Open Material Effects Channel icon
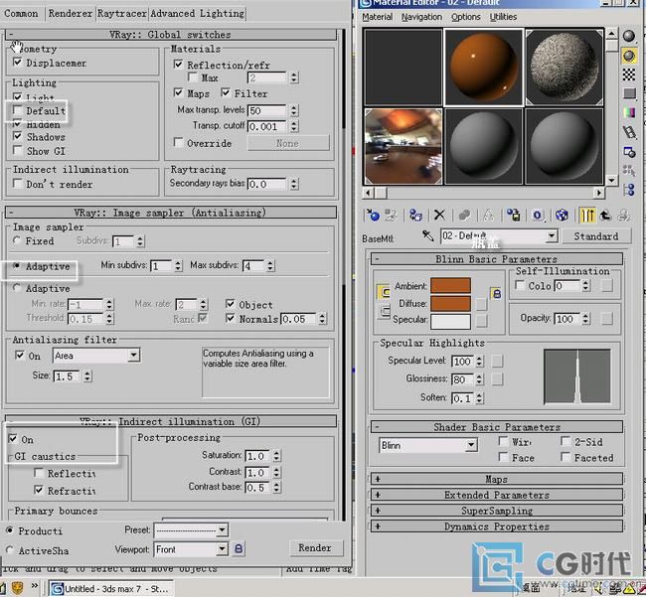The image size is (646, 597). pos(538,215)
